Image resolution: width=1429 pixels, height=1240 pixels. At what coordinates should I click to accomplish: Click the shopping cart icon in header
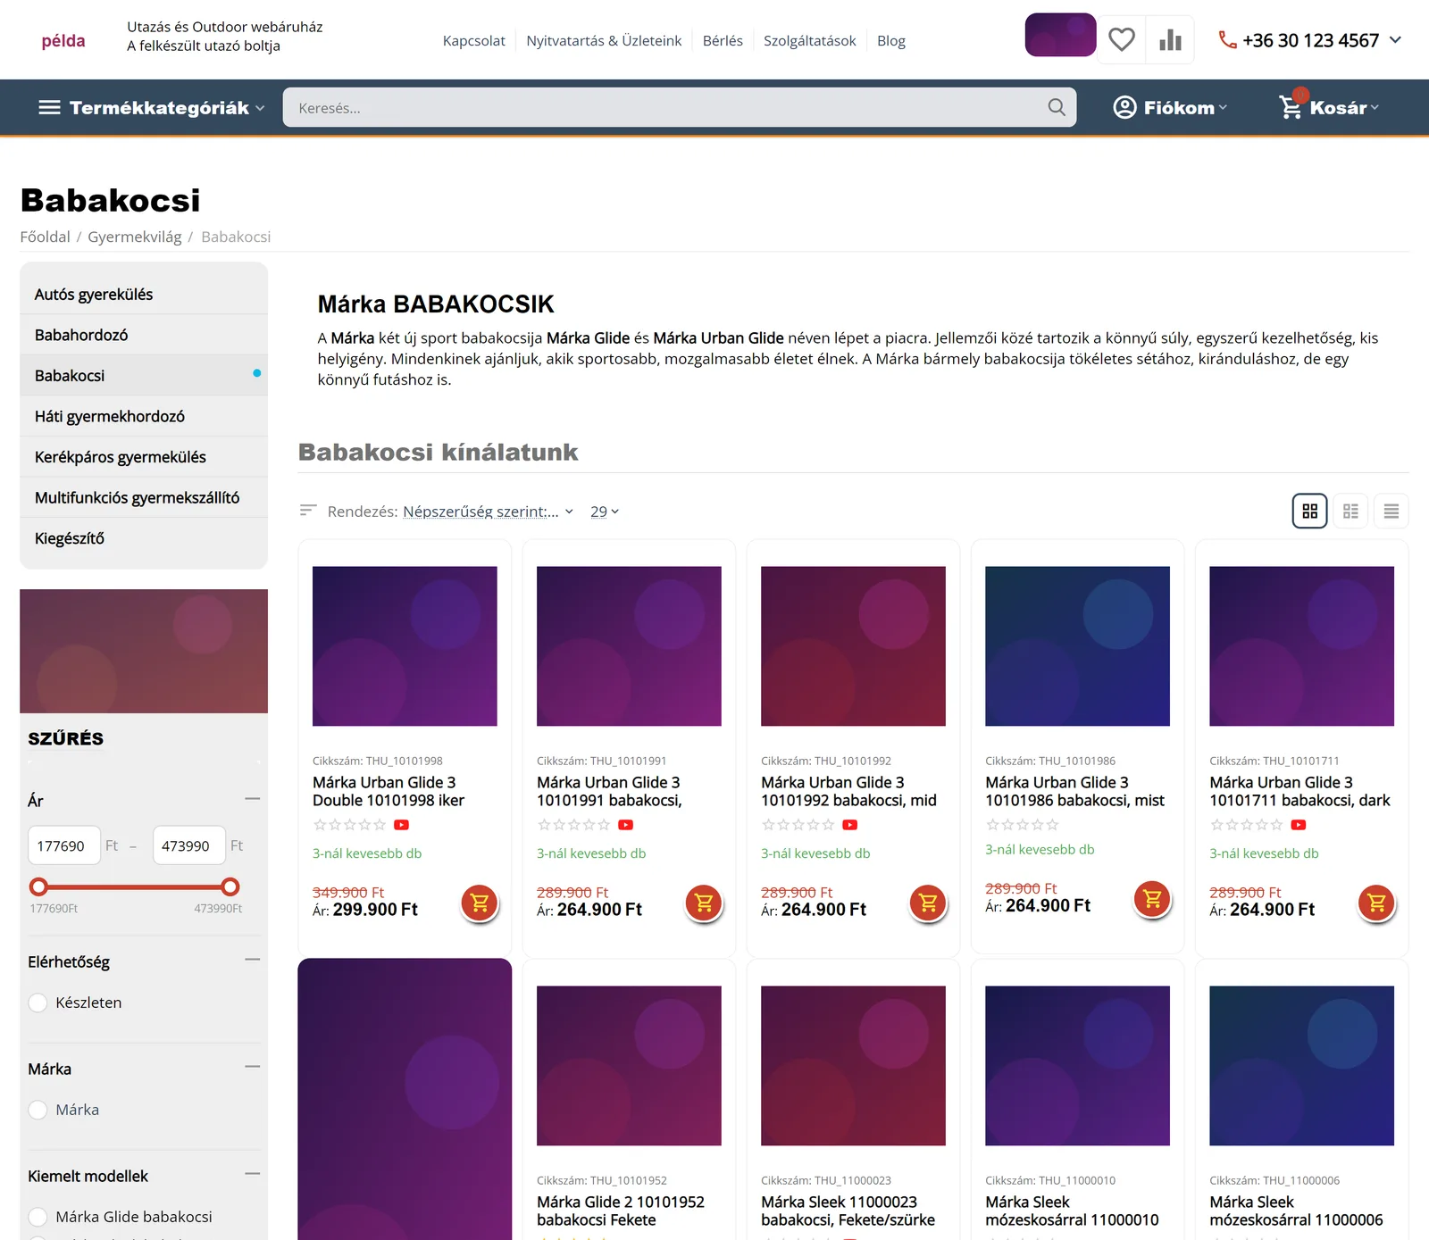pos(1291,107)
